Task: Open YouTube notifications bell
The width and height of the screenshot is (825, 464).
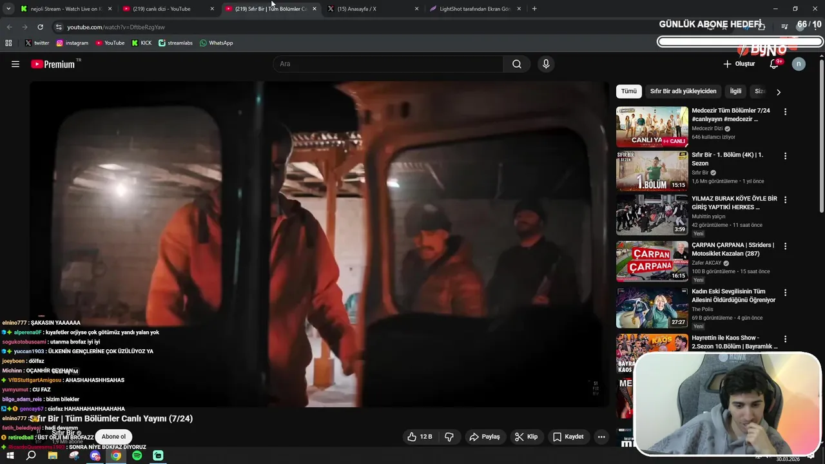Action: 775,64
